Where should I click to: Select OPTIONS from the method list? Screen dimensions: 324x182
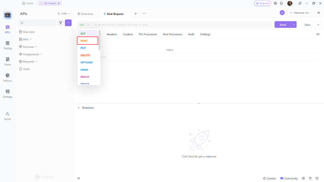pos(88,62)
